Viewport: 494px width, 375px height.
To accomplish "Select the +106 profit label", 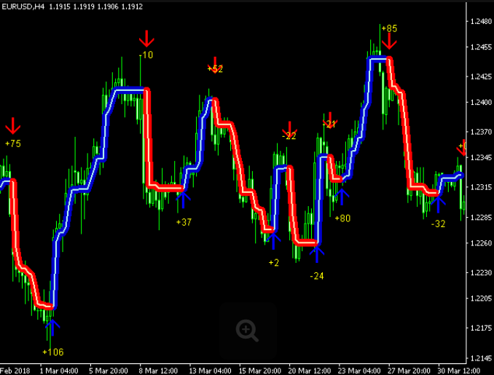I will pyautogui.click(x=53, y=352).
